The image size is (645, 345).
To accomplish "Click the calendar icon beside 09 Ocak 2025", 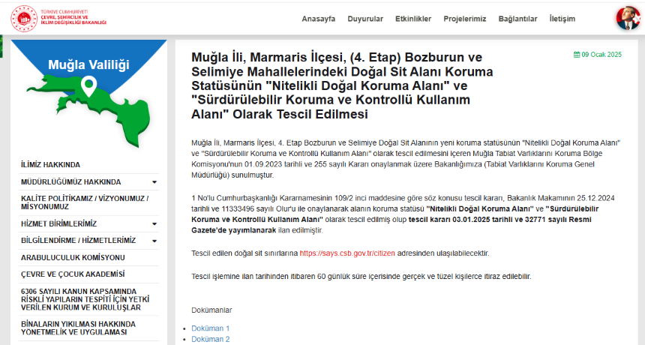I will pos(577,55).
